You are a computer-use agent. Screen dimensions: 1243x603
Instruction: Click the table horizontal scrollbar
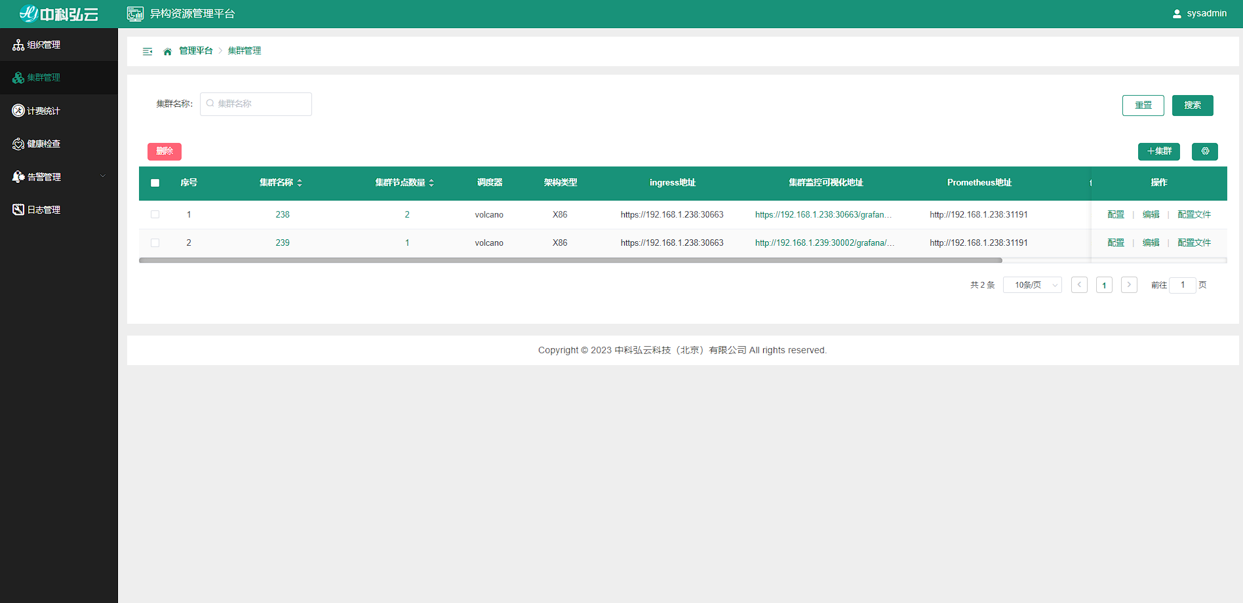click(x=570, y=260)
